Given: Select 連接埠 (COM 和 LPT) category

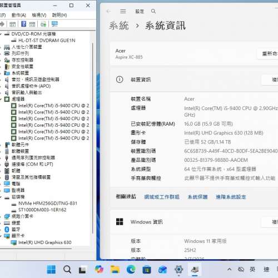Looking at the screenshot, I should tap(32, 164).
